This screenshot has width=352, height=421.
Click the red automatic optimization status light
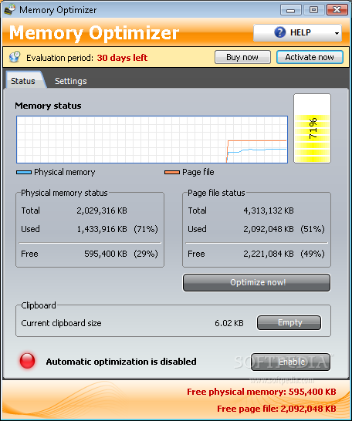pyautogui.click(x=27, y=361)
